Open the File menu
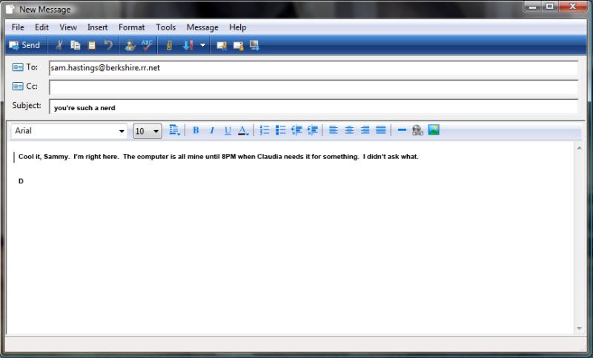Image resolution: width=593 pixels, height=358 pixels. click(x=18, y=27)
